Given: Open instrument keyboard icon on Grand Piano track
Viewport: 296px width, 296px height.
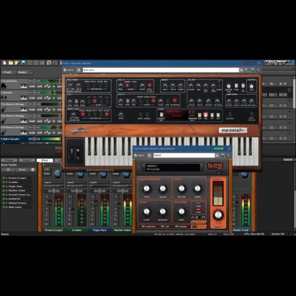Looking at the screenshot, I should click(24, 86).
